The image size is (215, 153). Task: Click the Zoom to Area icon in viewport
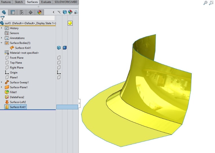pos(211,3)
